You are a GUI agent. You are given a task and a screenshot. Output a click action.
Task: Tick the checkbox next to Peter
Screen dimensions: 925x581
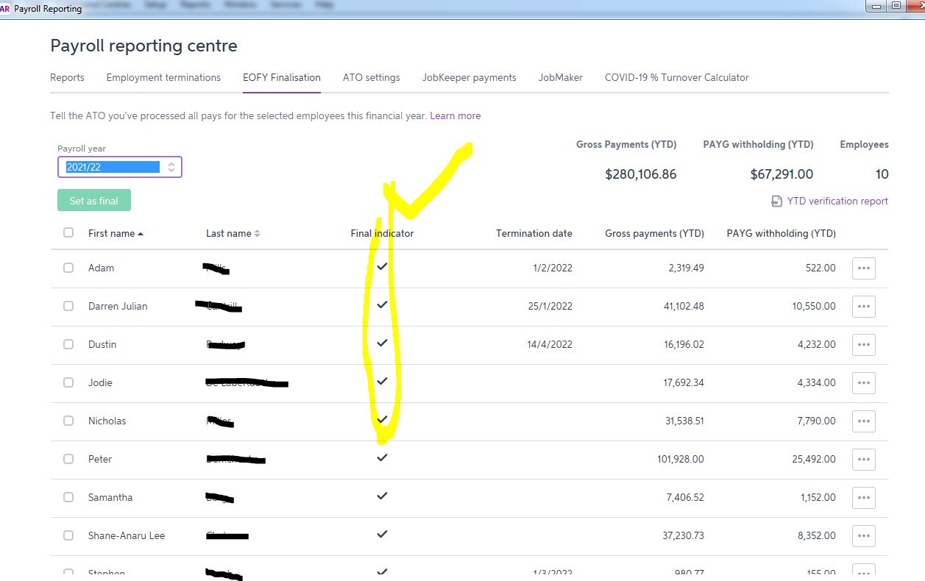[x=68, y=459]
